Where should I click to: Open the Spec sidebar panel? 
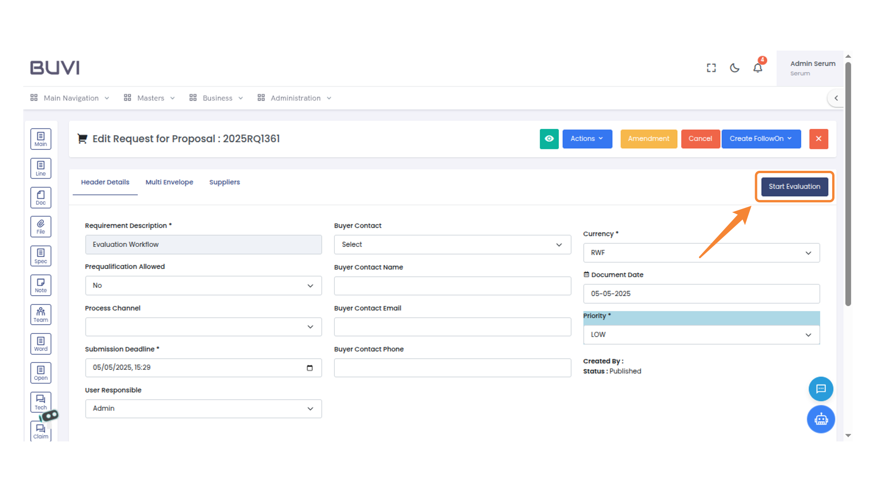point(41,256)
